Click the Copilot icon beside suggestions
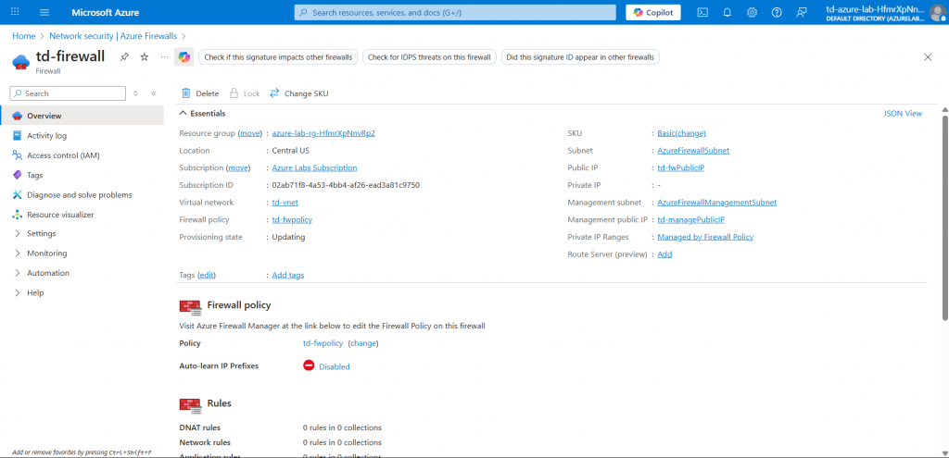 click(x=184, y=56)
